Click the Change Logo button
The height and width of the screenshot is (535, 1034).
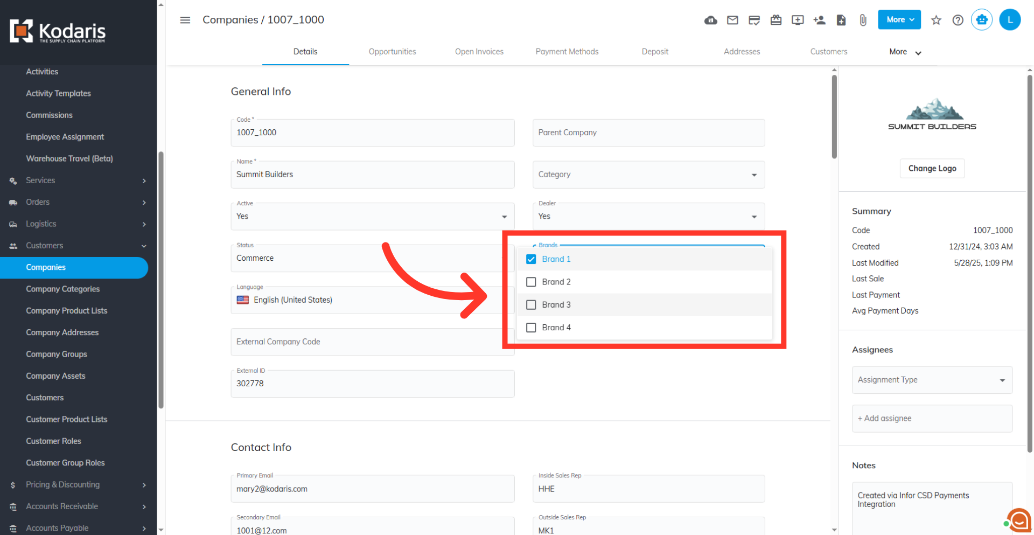click(x=932, y=169)
